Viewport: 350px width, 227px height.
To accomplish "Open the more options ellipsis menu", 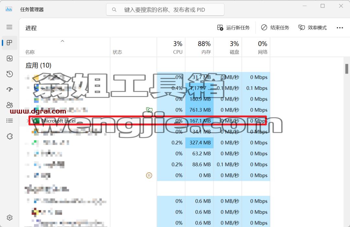I will tap(340, 28).
